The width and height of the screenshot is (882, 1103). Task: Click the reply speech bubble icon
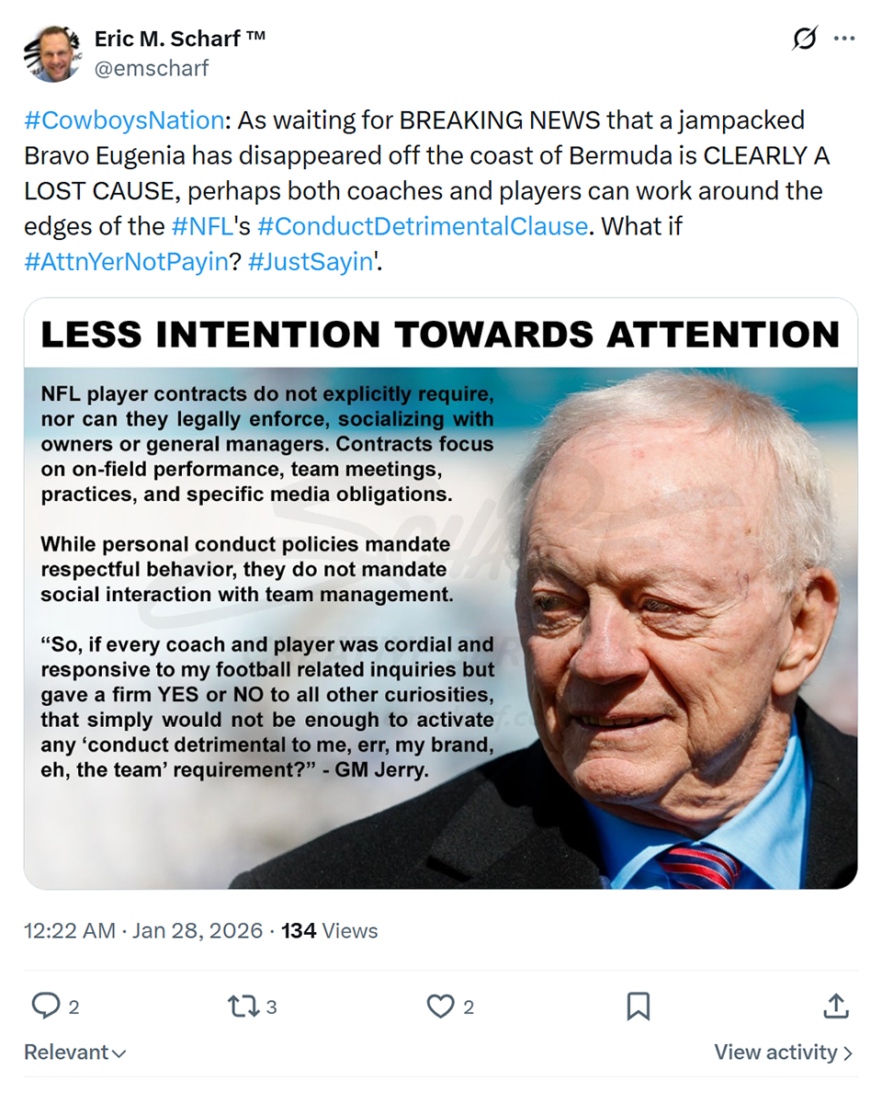click(46, 1006)
